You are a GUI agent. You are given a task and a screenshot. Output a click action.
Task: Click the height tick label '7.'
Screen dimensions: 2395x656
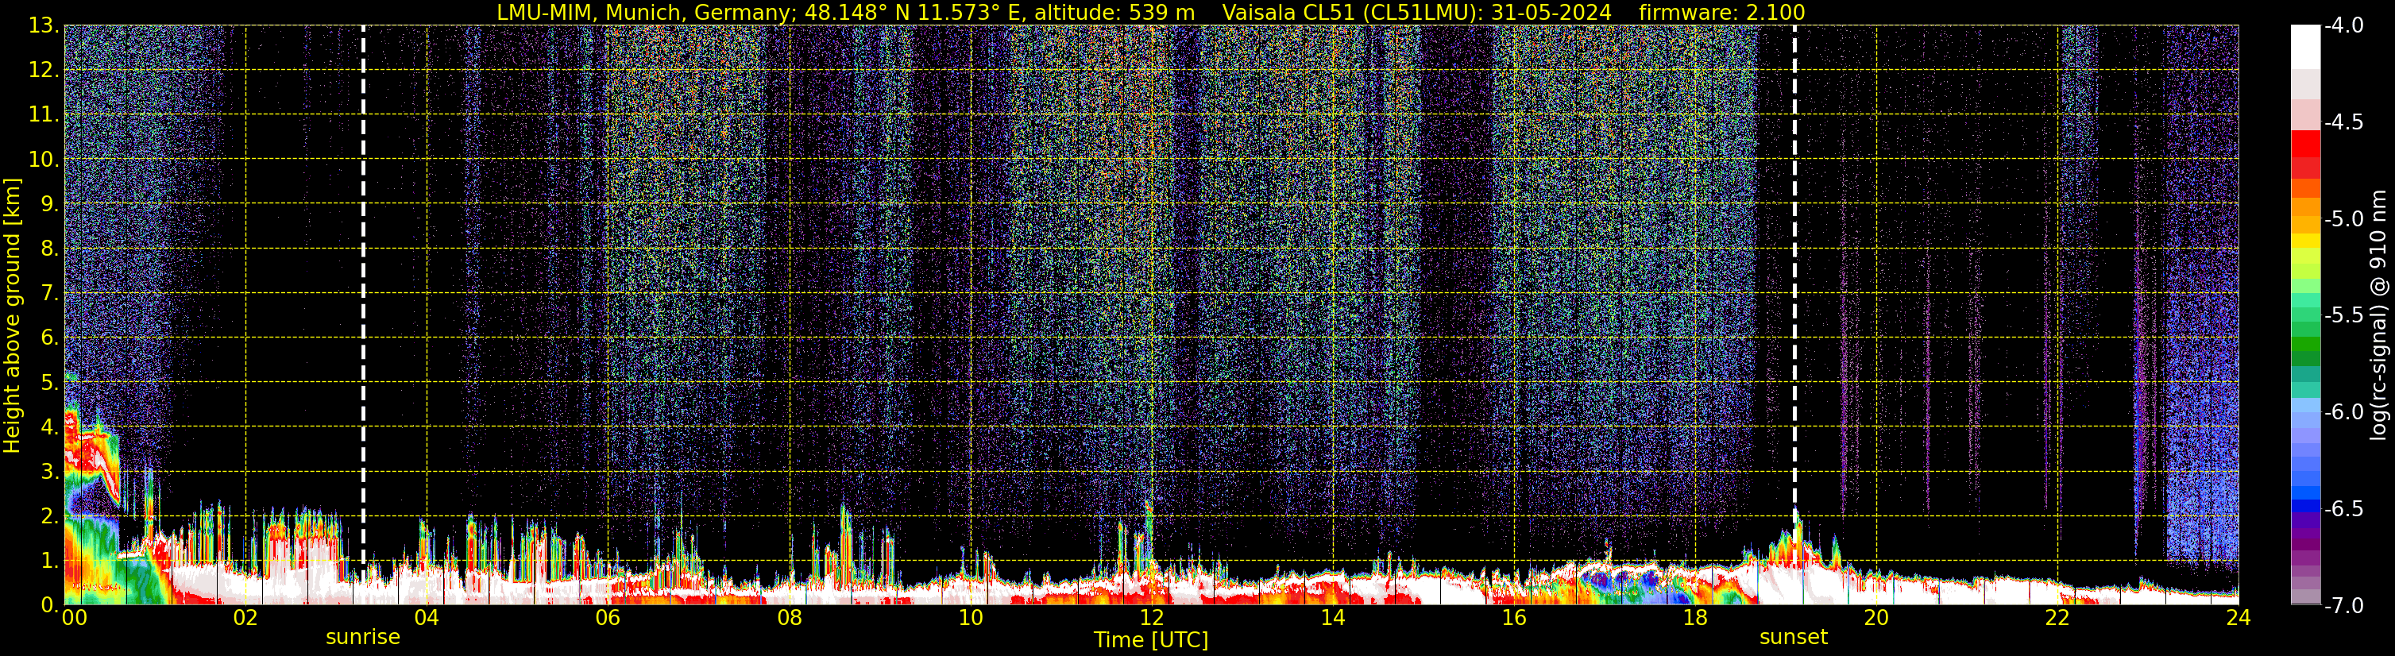click(49, 294)
